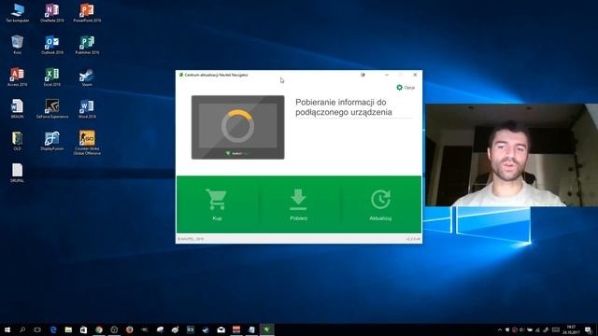The width and height of the screenshot is (598, 336).
Task: Open File Explorer from the taskbar
Action: pos(68,329)
